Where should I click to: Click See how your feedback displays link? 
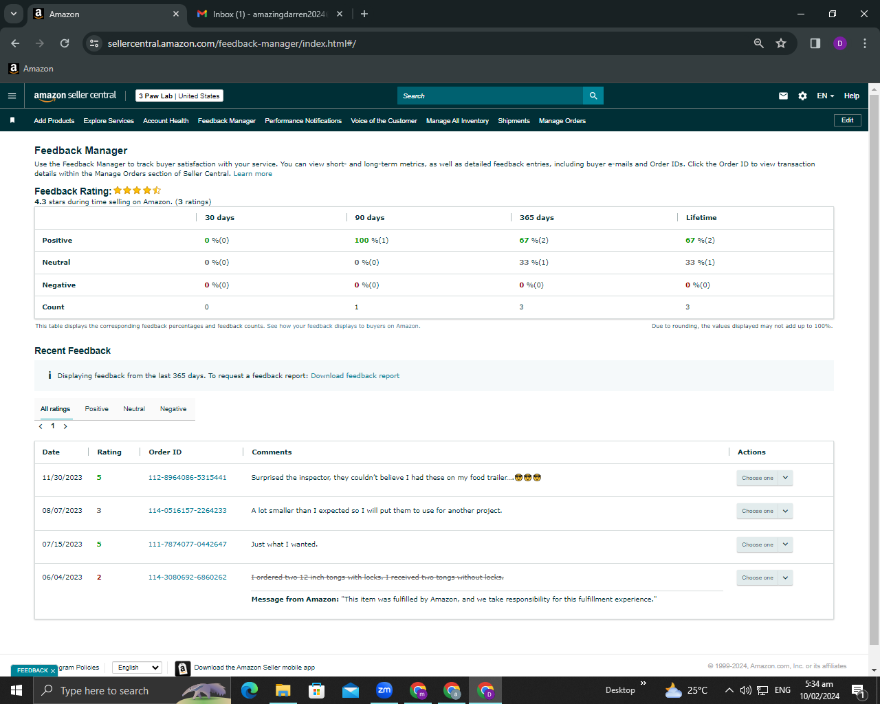[343, 326]
